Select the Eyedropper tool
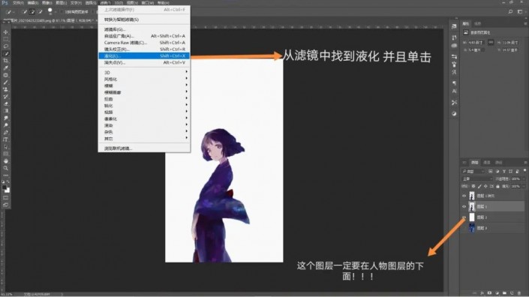 [x=6, y=67]
